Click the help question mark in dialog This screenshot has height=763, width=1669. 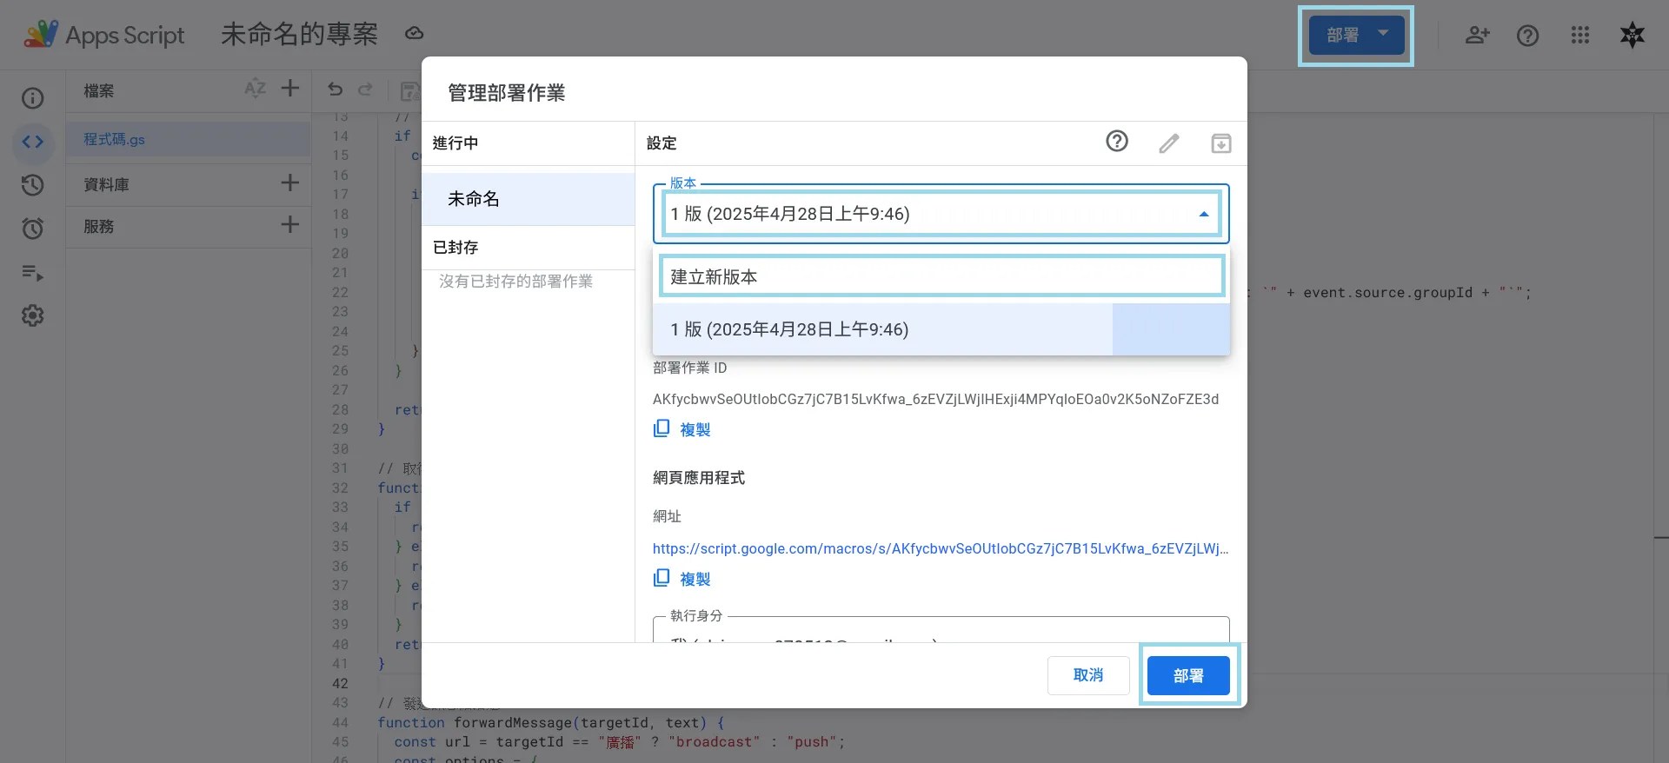1117,142
